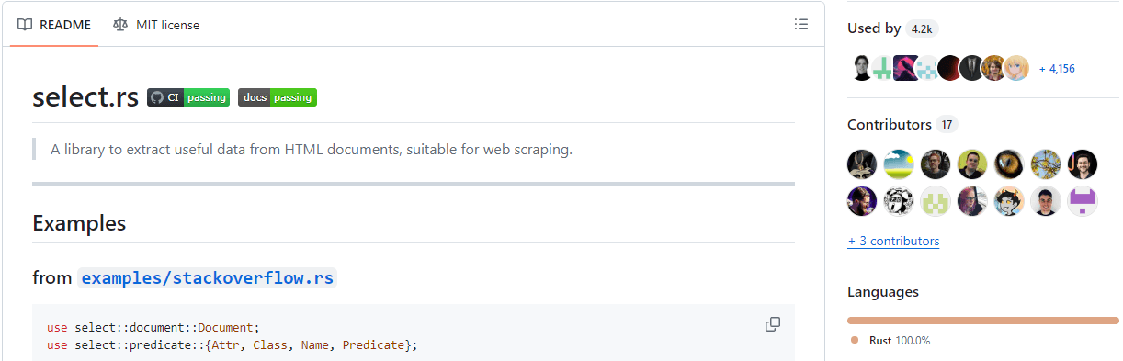
Task: Open the purple pixel contributor avatar
Action: coord(1083,201)
